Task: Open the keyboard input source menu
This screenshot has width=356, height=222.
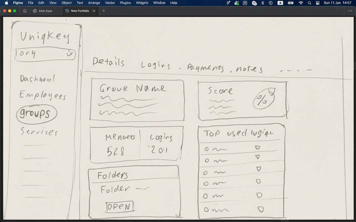Action: click(x=280, y=3)
